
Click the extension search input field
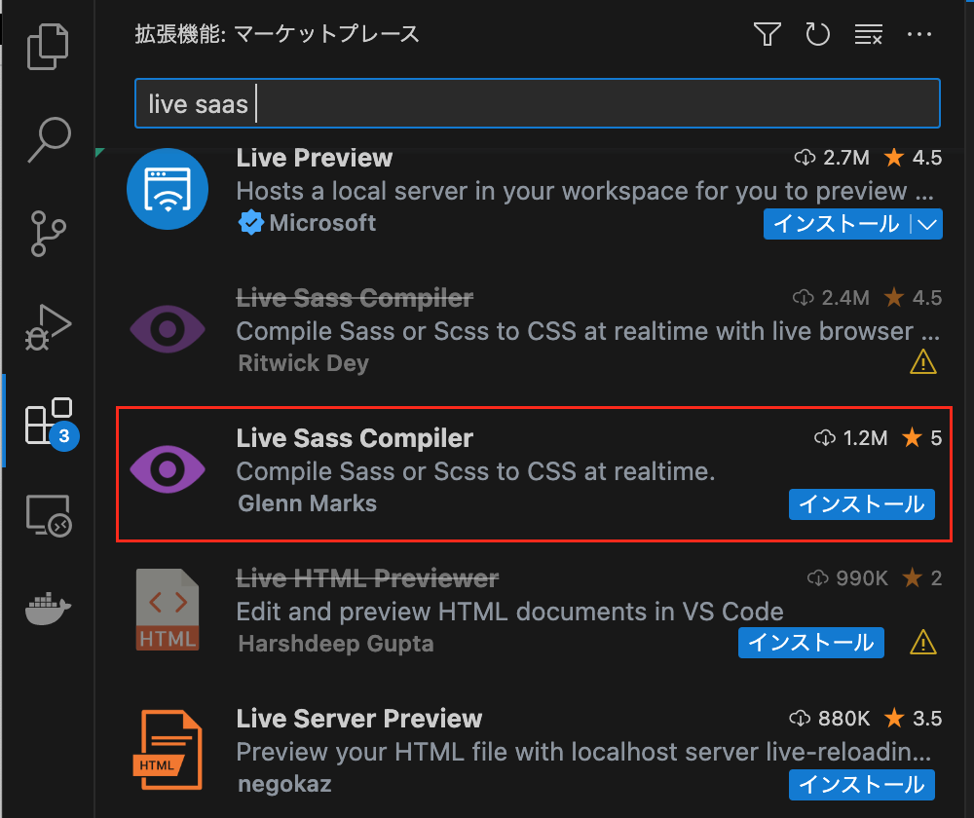coord(538,103)
